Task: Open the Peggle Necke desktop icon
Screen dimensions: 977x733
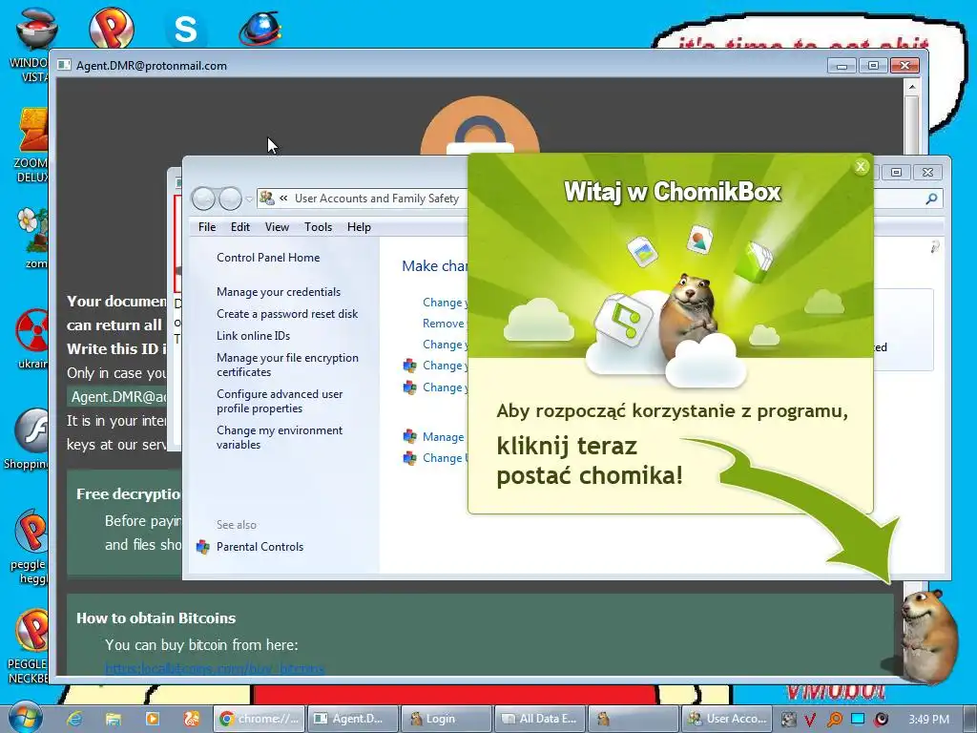Action: 29,646
